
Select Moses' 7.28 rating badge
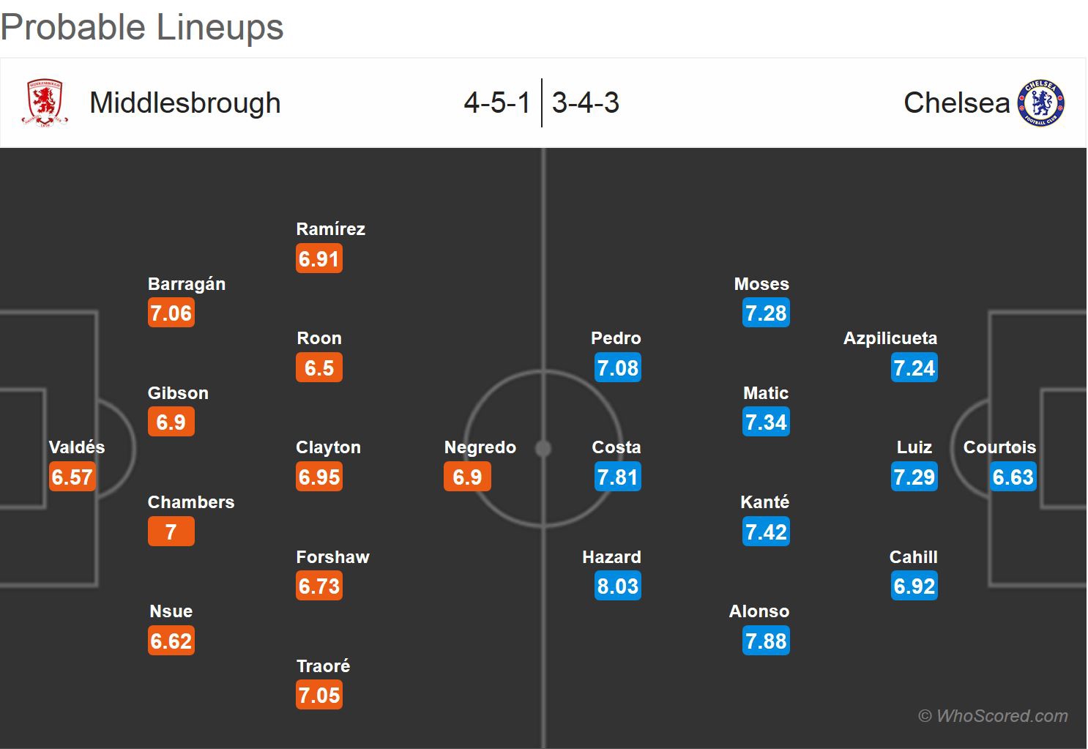766,313
